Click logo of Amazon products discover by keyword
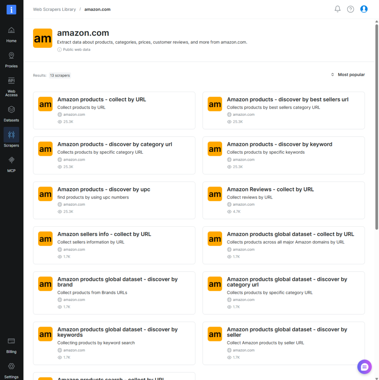This screenshot has width=379, height=380. (x=215, y=149)
